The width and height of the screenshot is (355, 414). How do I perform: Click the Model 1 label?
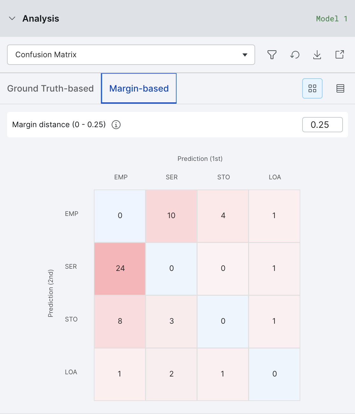(332, 19)
